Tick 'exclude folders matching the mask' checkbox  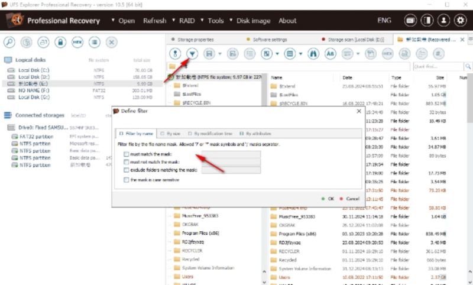pos(127,170)
